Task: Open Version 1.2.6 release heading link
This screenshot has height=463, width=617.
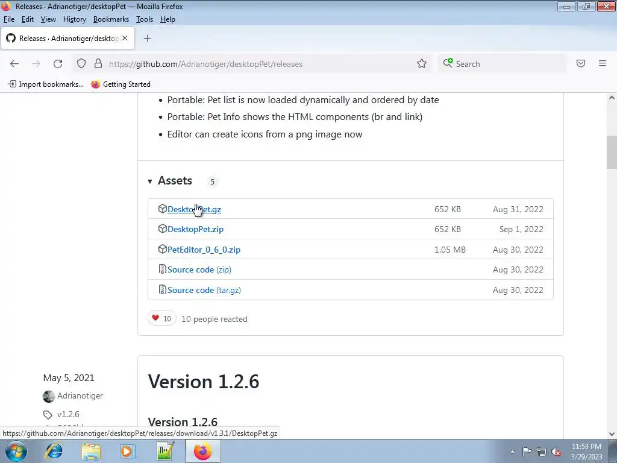Action: click(204, 382)
